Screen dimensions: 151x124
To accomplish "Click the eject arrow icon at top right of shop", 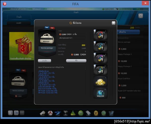I will [x=141, y=16].
